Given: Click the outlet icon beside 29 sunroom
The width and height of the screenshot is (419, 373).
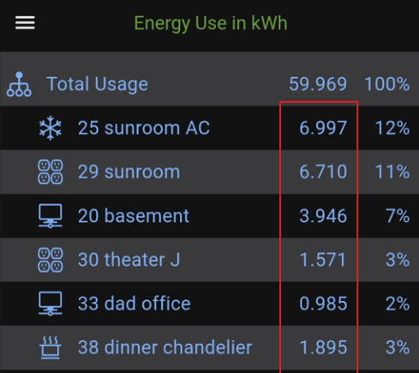Looking at the screenshot, I should coord(51,171).
